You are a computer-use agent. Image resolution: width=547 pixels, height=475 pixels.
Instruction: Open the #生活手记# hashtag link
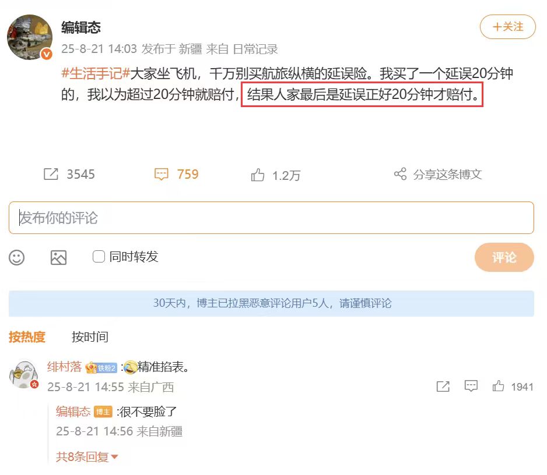click(x=96, y=73)
